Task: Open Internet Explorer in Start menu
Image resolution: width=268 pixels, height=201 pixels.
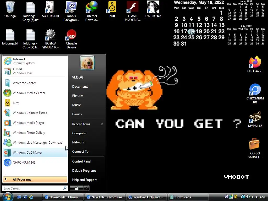Action: (35, 61)
